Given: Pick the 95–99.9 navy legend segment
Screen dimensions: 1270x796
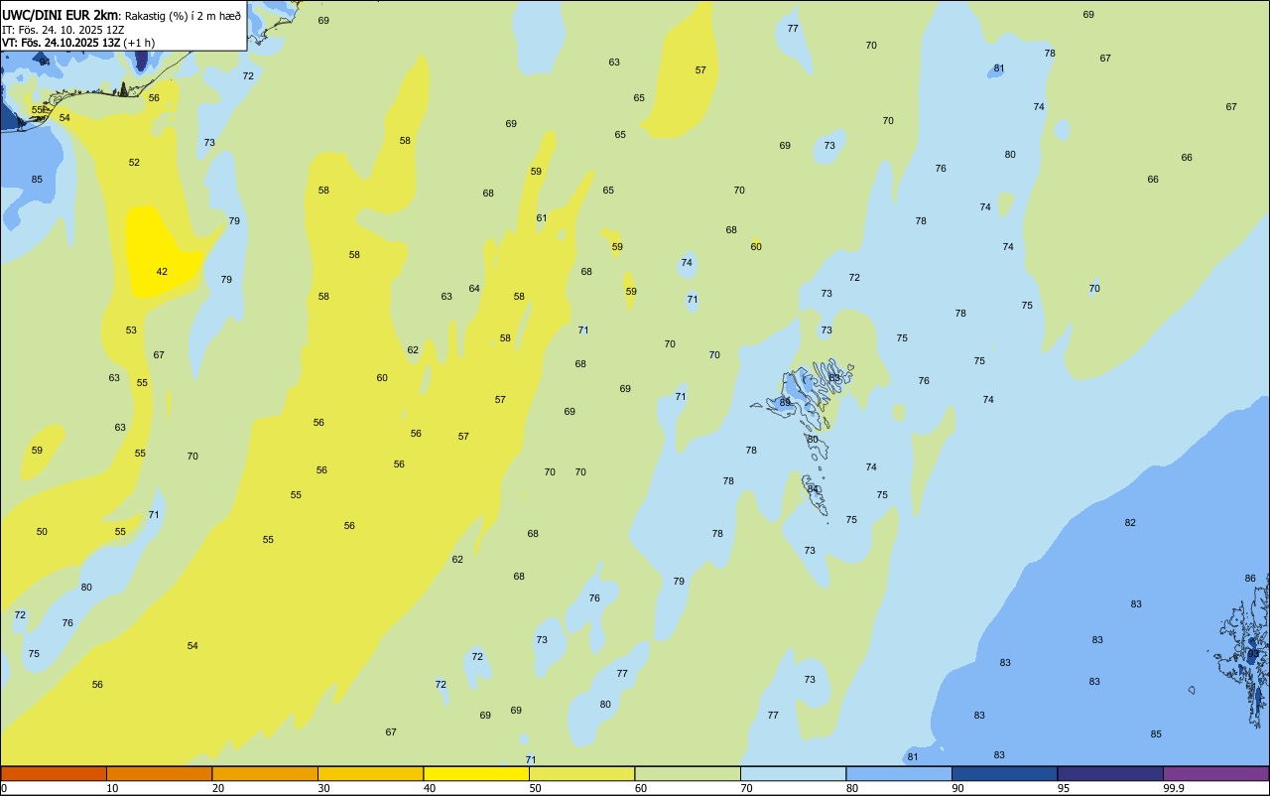Looking at the screenshot, I should click(x=1110, y=773).
